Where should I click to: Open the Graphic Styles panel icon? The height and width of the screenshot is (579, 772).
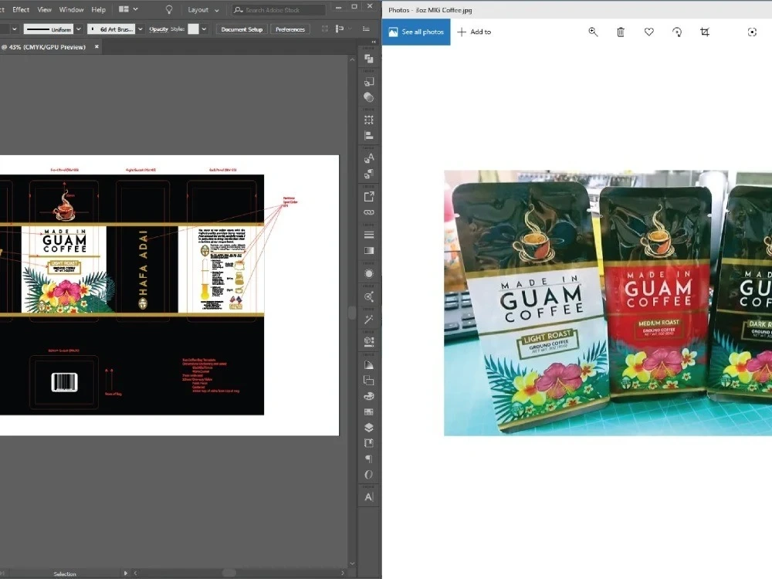pos(369,174)
